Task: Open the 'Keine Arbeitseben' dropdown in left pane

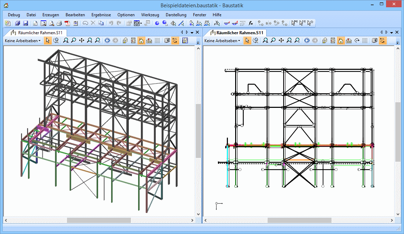Action: 22,41
